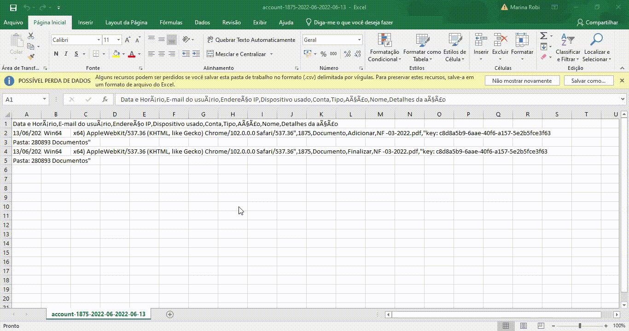Click the Não mostrar novamente button

(x=522, y=81)
